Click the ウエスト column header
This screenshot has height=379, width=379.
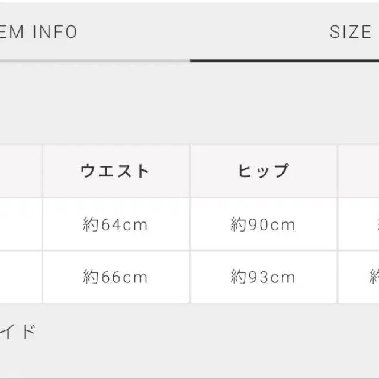pos(115,171)
